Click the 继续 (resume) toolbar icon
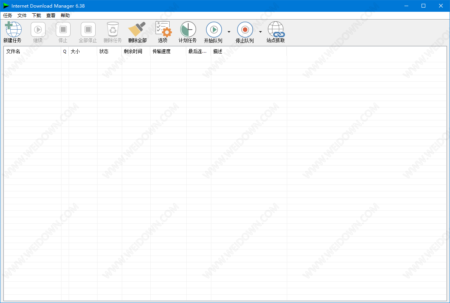 click(38, 29)
